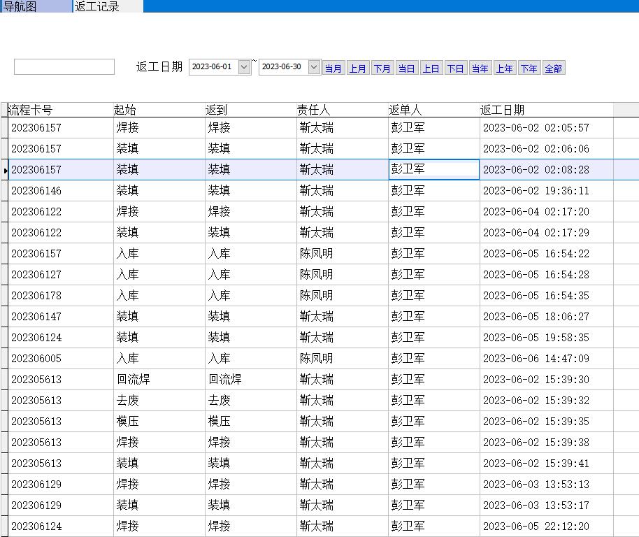Open the start date 2023-06-01 dropdown
This screenshot has height=537, width=639.
coord(244,67)
